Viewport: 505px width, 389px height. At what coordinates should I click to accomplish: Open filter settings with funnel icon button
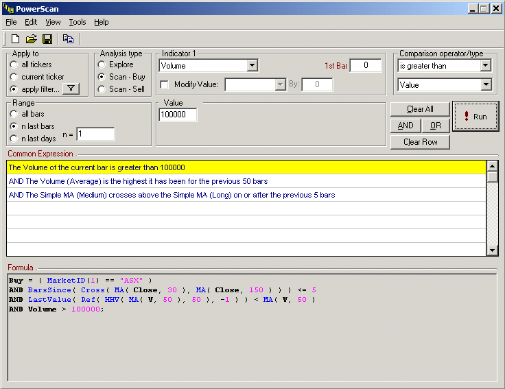click(71, 89)
